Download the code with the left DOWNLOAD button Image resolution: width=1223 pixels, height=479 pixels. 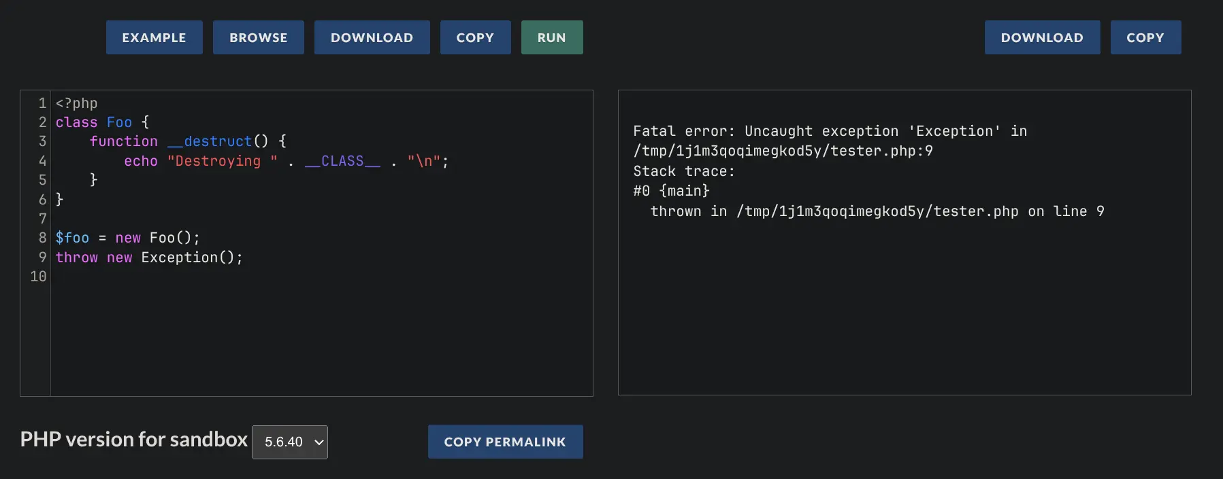point(372,37)
